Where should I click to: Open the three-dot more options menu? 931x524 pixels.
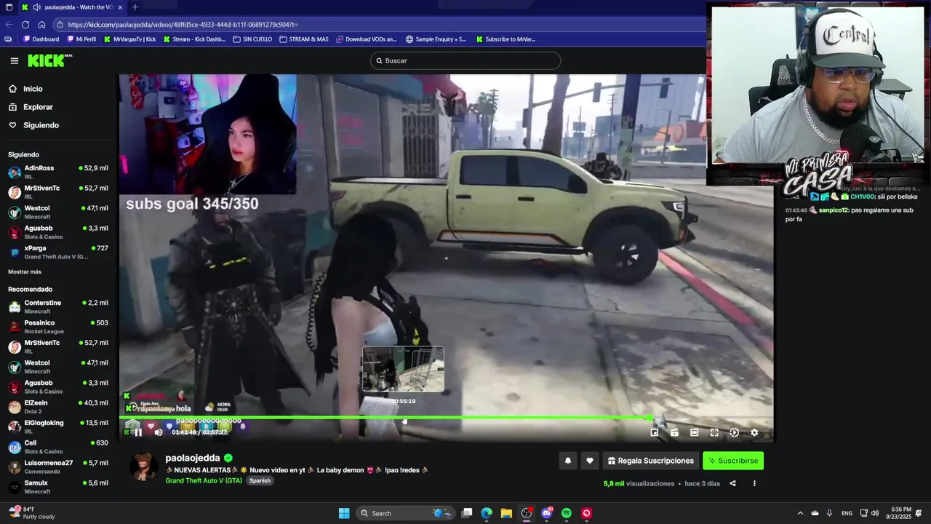pos(754,483)
